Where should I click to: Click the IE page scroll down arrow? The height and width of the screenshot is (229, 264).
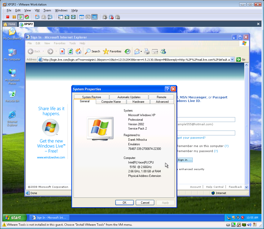click(246, 187)
